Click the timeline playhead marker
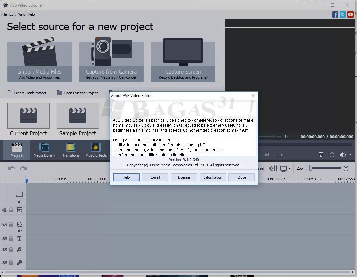The image size is (357, 277). point(27,180)
